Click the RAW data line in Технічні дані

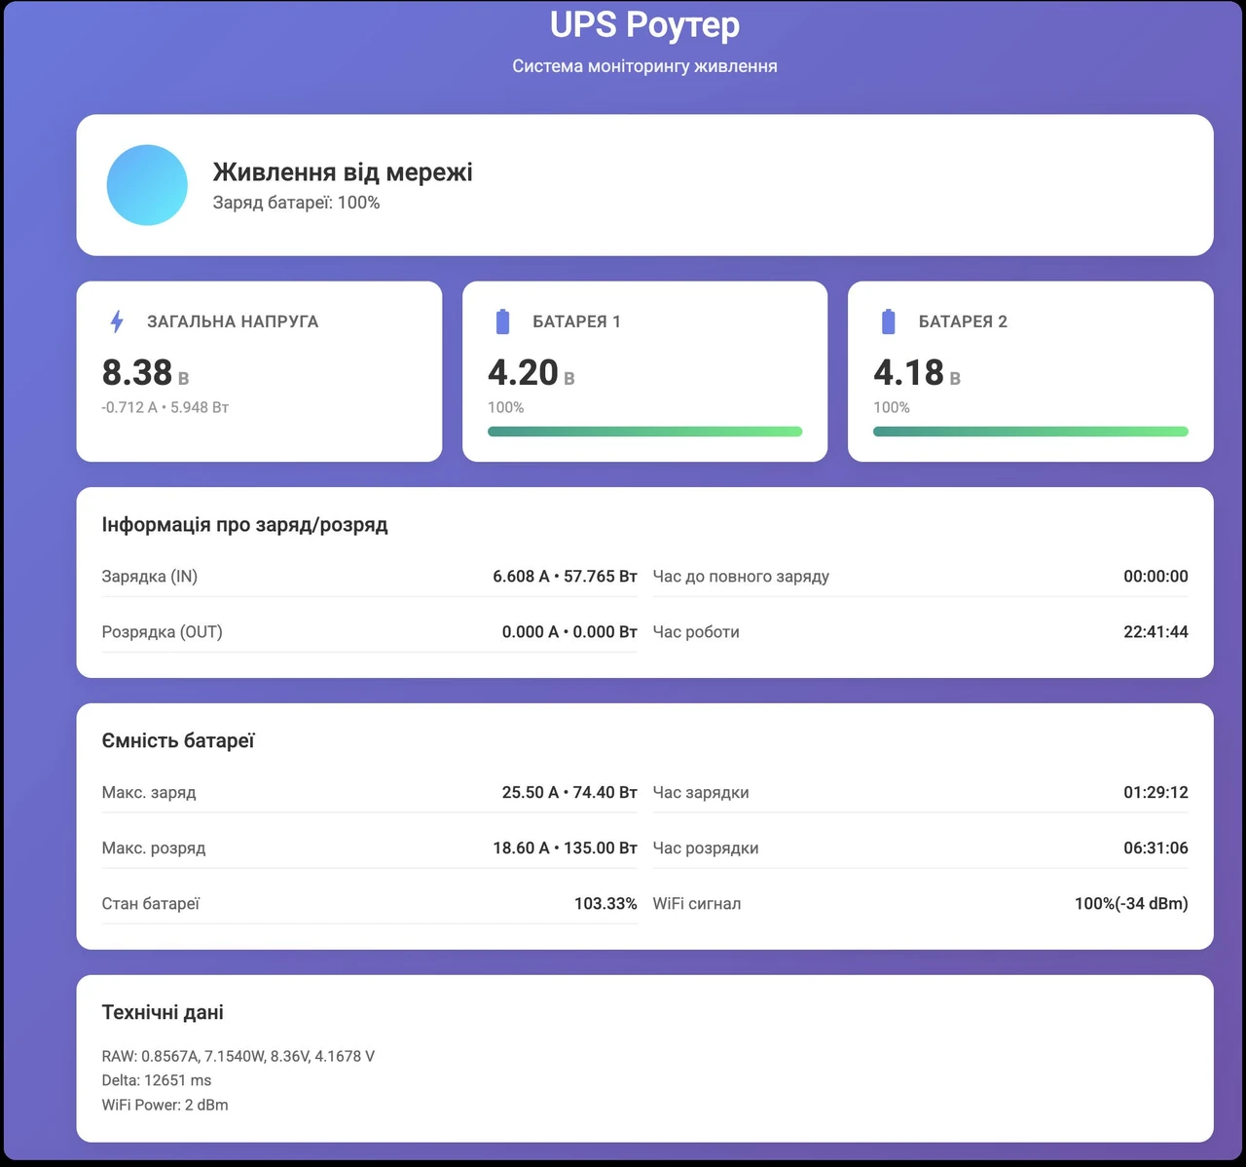click(238, 1056)
